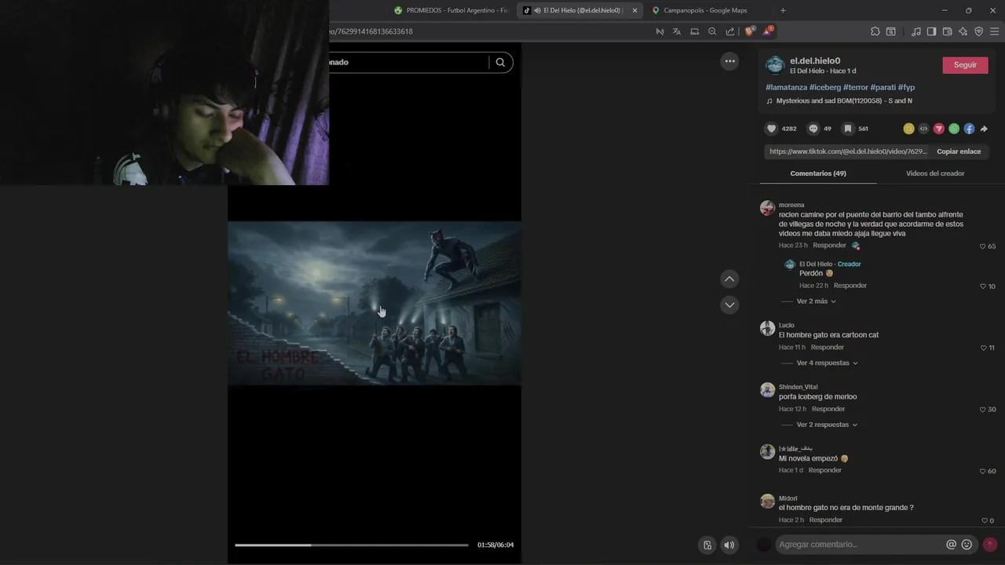Share to WhatsApp icon
Image resolution: width=1005 pixels, height=565 pixels.
[x=954, y=129]
